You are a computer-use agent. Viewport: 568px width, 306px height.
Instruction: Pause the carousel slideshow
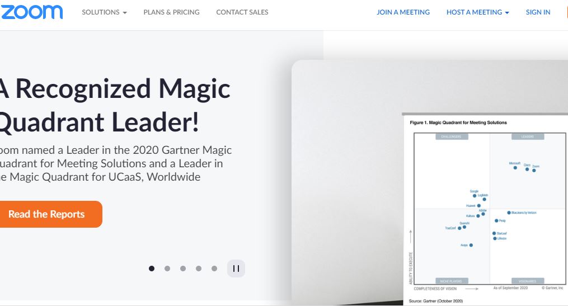(236, 269)
